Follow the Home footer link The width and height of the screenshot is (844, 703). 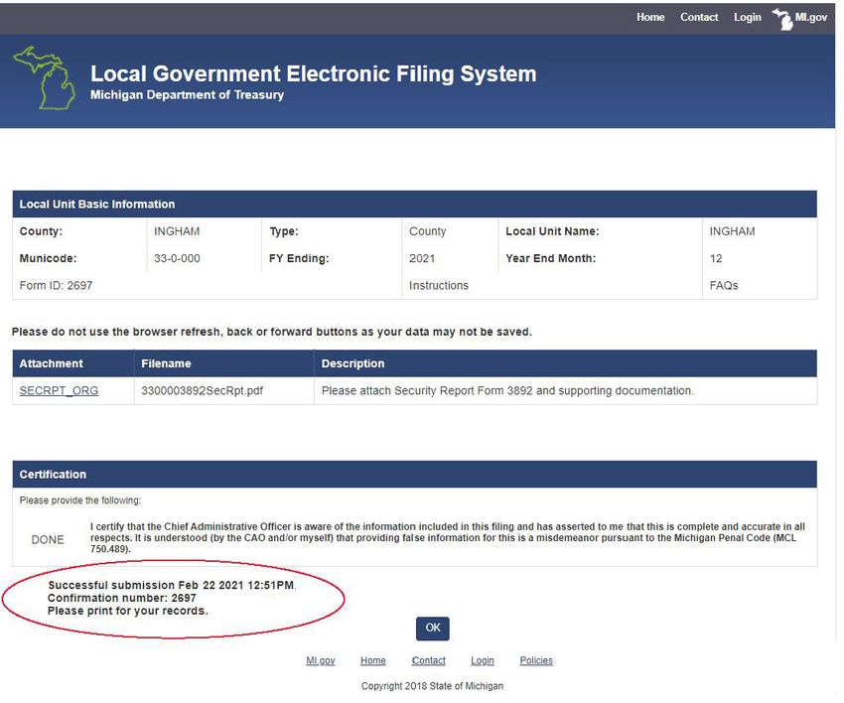tap(373, 660)
